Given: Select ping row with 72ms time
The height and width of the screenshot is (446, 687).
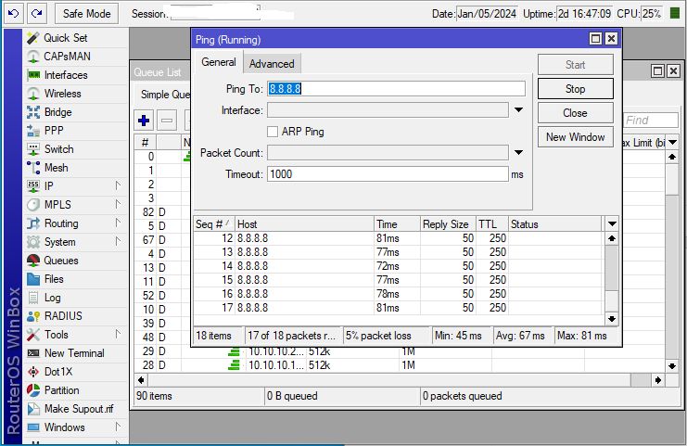Looking at the screenshot, I should tap(399, 266).
